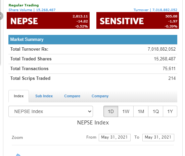Open the Share Volume link
This screenshot has height=156, width=185.
[x=32, y=10]
